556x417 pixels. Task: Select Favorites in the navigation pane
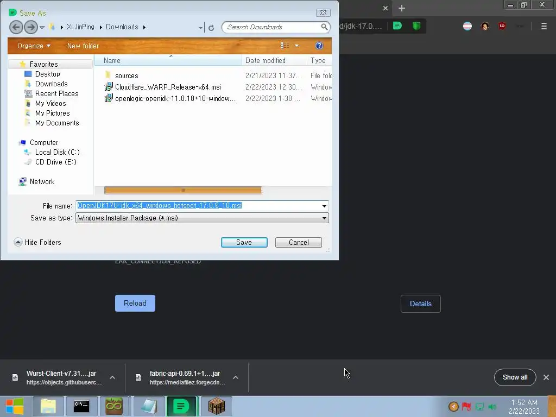pos(43,64)
